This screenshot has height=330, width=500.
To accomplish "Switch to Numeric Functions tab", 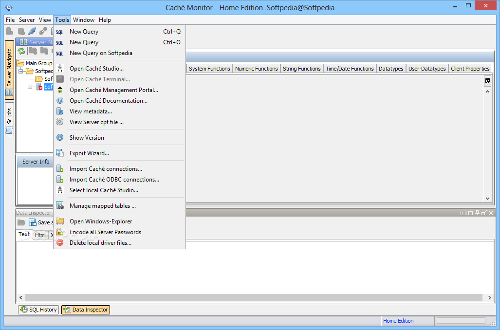I will tap(257, 69).
